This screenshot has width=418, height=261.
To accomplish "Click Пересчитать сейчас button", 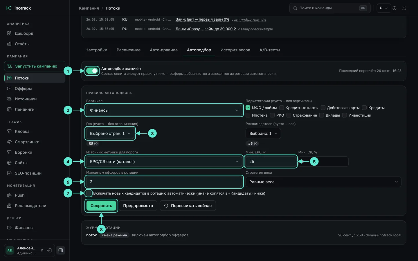I will [x=188, y=206].
